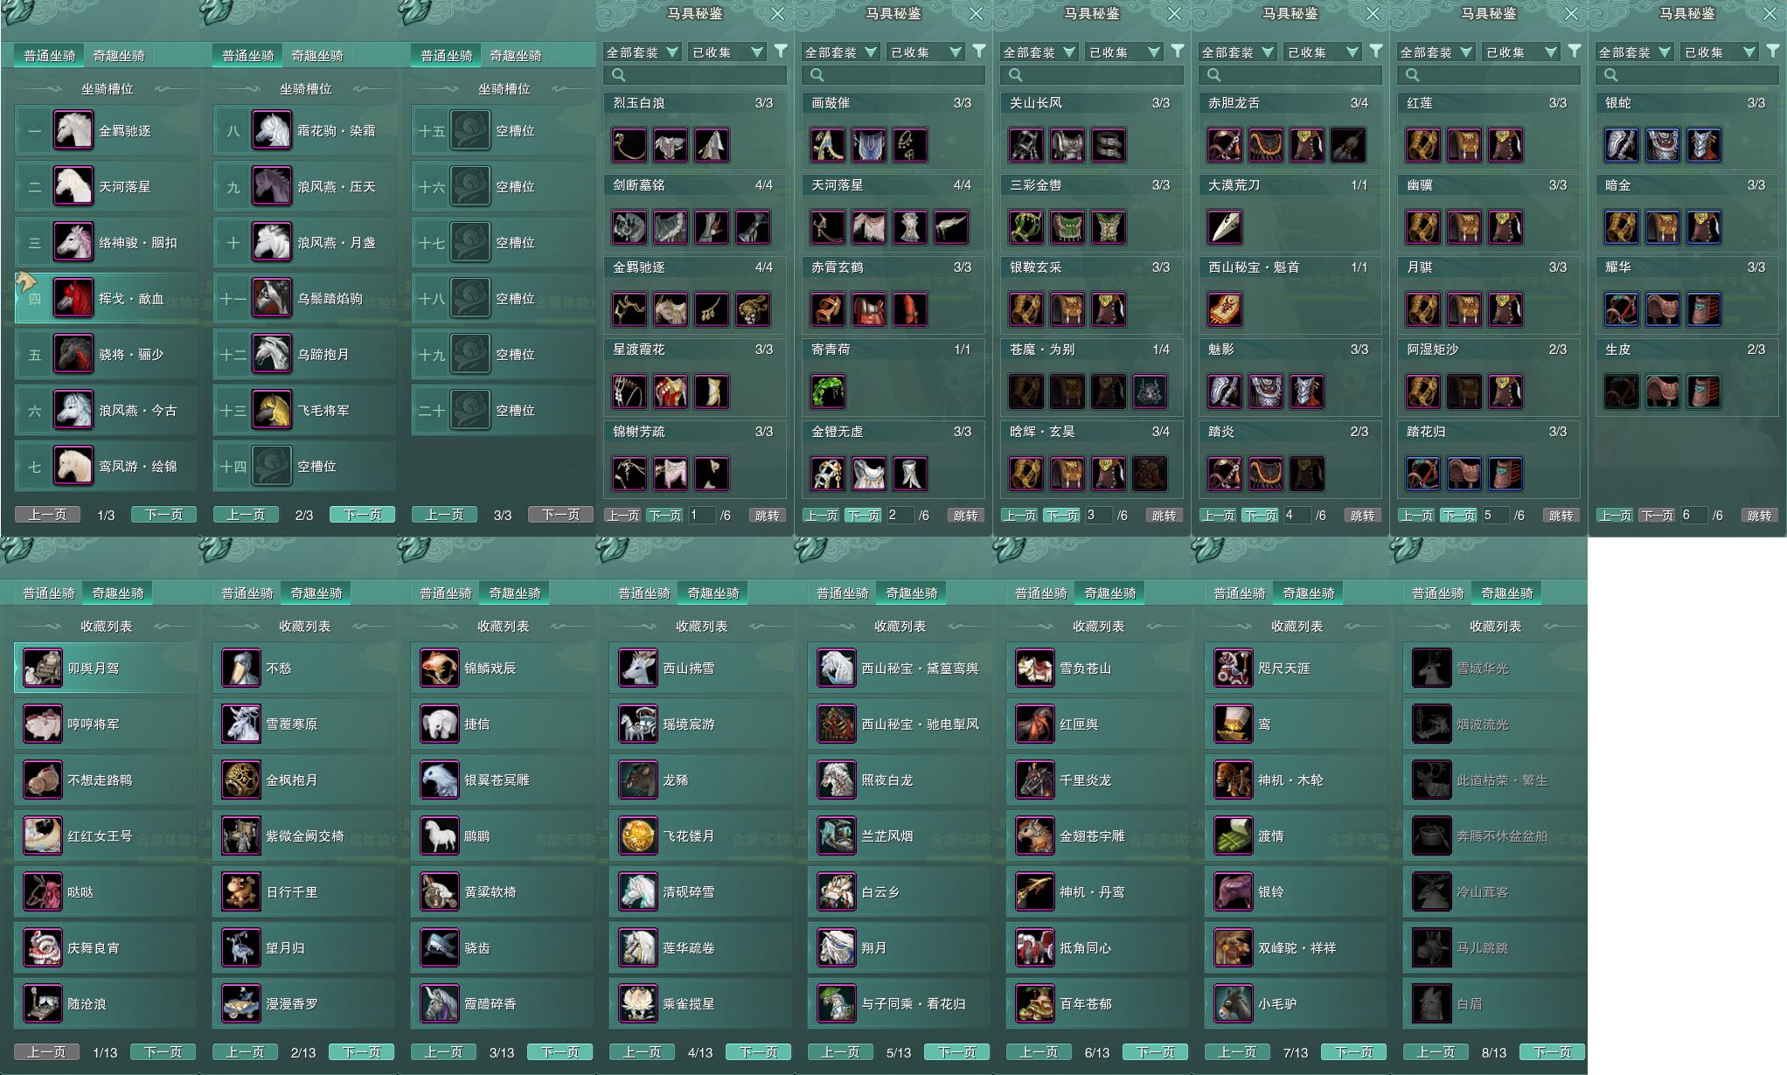Focus search field in 马具秘鉴 page 3 panel
Screen dimensions: 1787x1075
1091,75
